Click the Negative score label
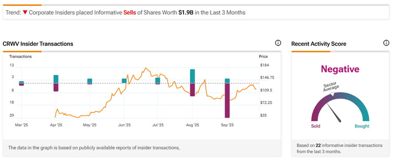 (x=340, y=69)
